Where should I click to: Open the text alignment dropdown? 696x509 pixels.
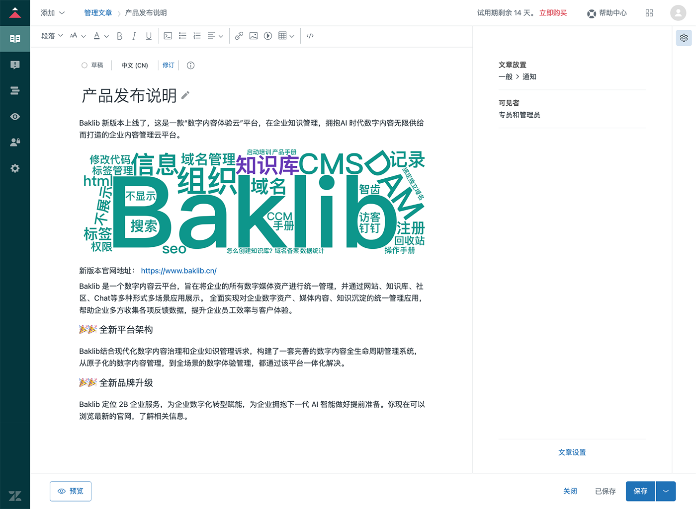(215, 36)
